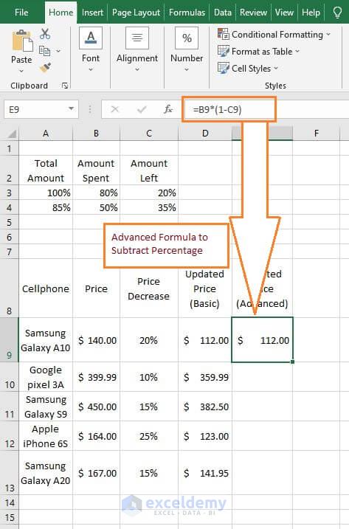Switch to the Help tab
This screenshot has height=529, width=349.
pyautogui.click(x=311, y=13)
